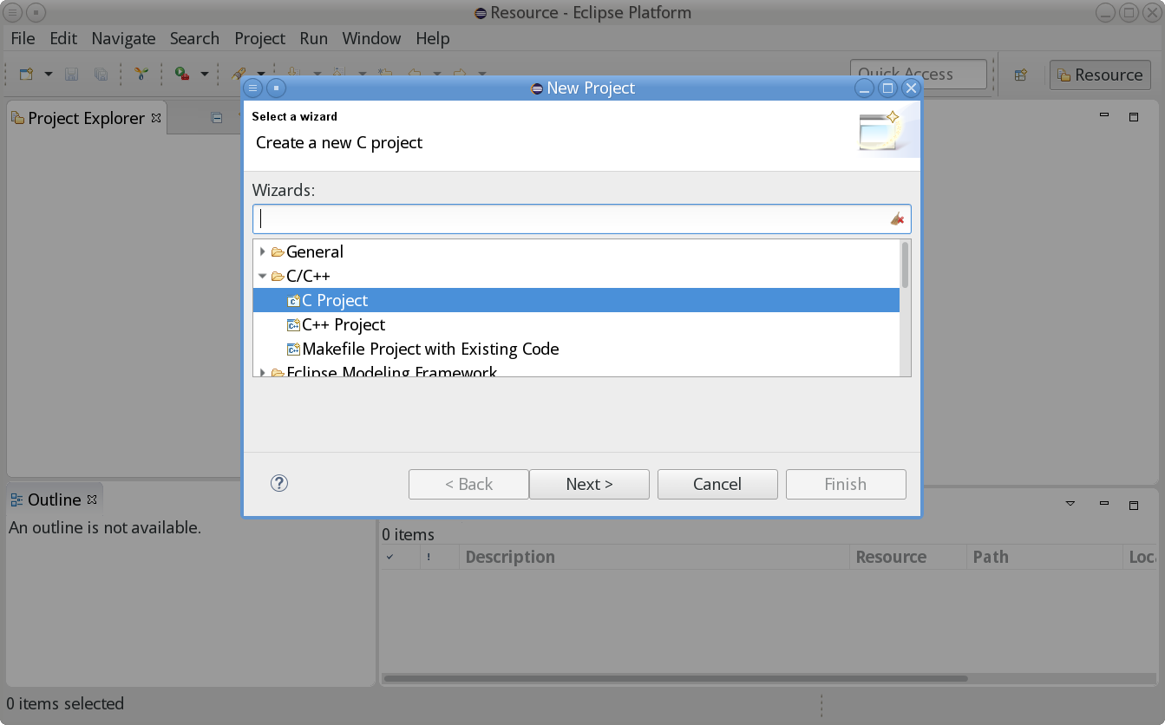Open the Project menu
The width and height of the screenshot is (1165, 725).
259,38
